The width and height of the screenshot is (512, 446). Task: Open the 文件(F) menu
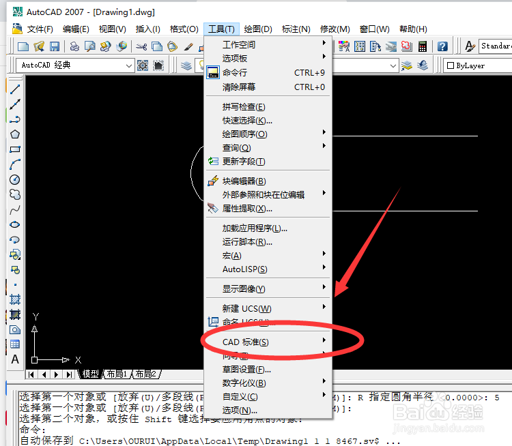[x=40, y=29]
